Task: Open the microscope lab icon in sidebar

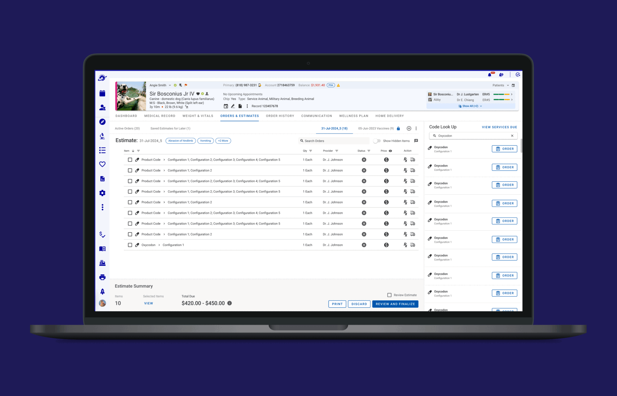Action: tap(102, 136)
